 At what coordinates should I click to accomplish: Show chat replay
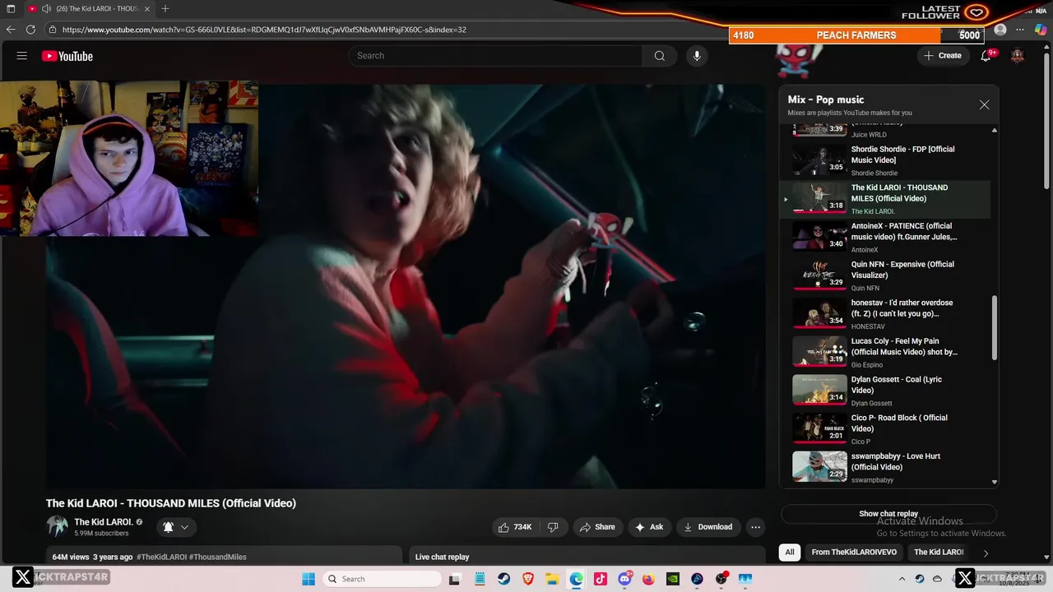click(x=888, y=514)
